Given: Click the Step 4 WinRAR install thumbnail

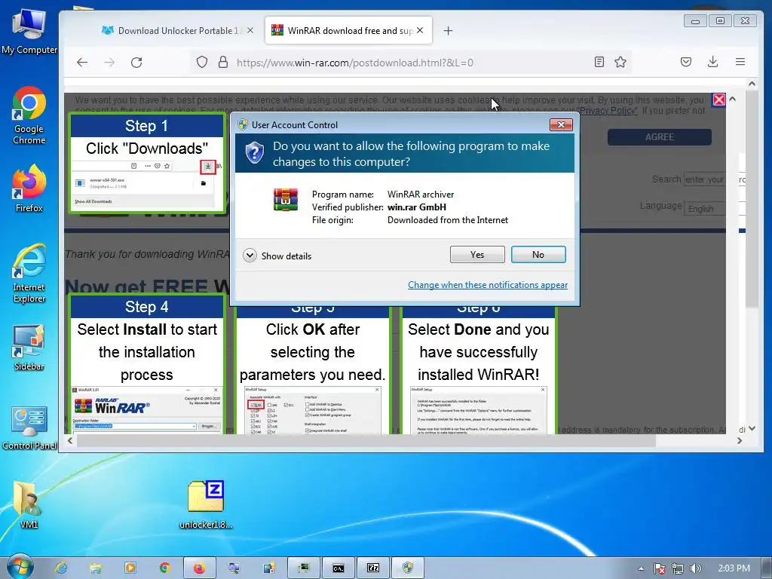Looking at the screenshot, I should [147, 409].
